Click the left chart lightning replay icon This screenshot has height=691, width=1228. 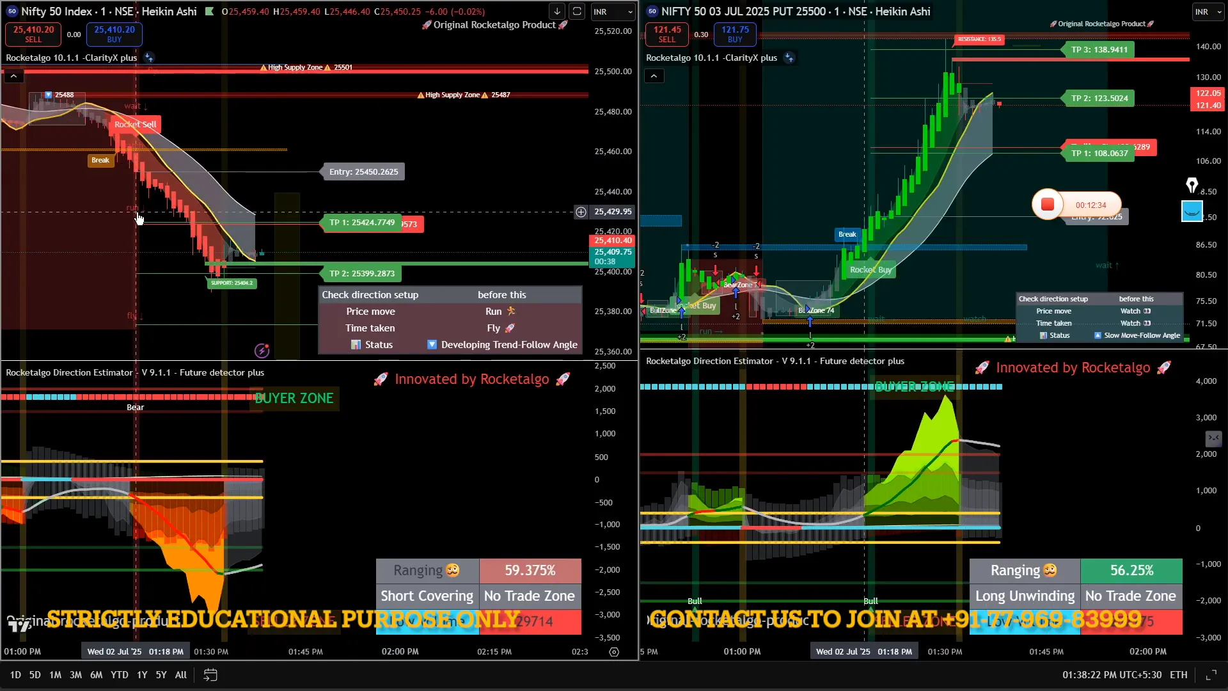[262, 351]
